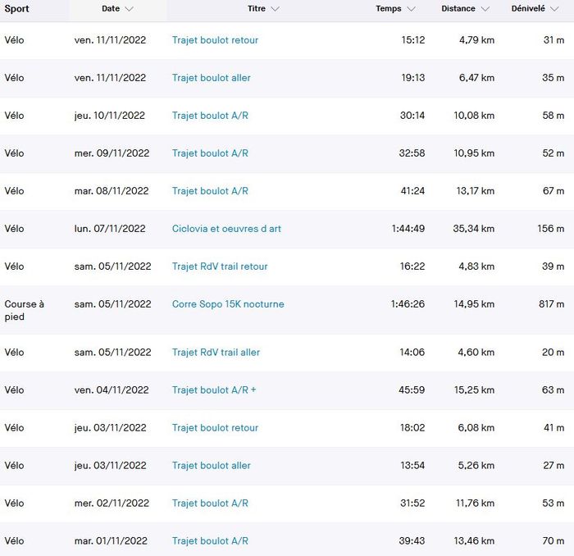The height and width of the screenshot is (556, 574).
Task: Open the 03/11 Trajet boulot retour link
Action: (215, 428)
